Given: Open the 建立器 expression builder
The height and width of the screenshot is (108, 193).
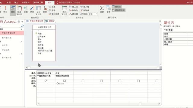Looking at the screenshot, I should click(74, 14).
